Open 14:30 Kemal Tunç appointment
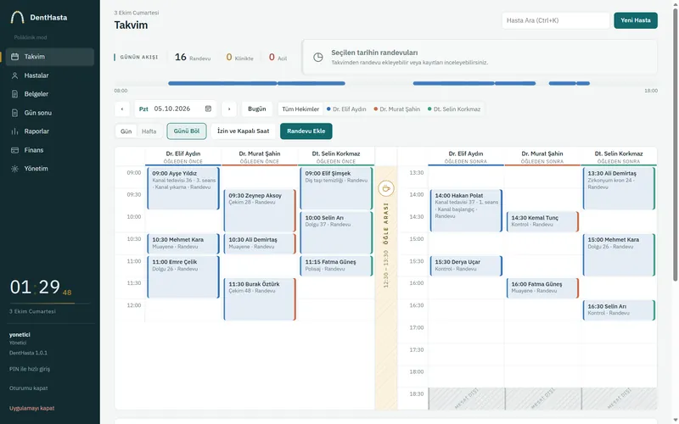The height and width of the screenshot is (424, 679). (x=542, y=221)
